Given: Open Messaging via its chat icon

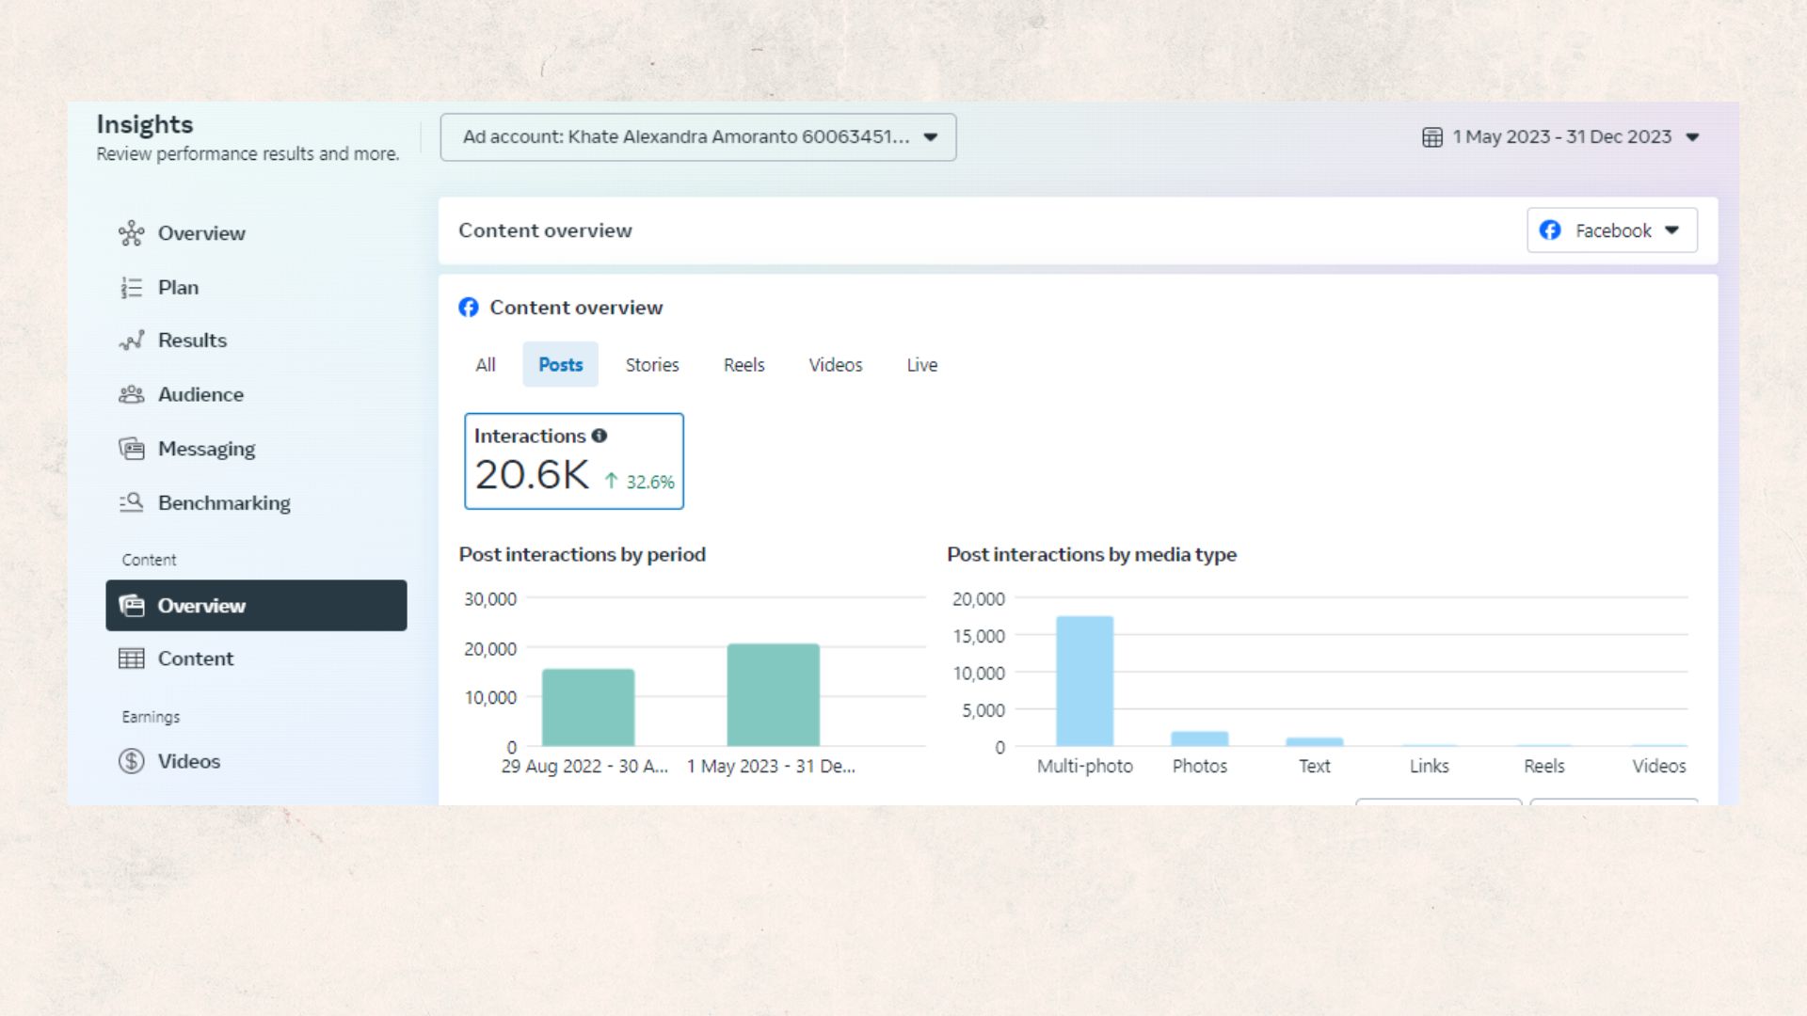Looking at the screenshot, I should [131, 449].
